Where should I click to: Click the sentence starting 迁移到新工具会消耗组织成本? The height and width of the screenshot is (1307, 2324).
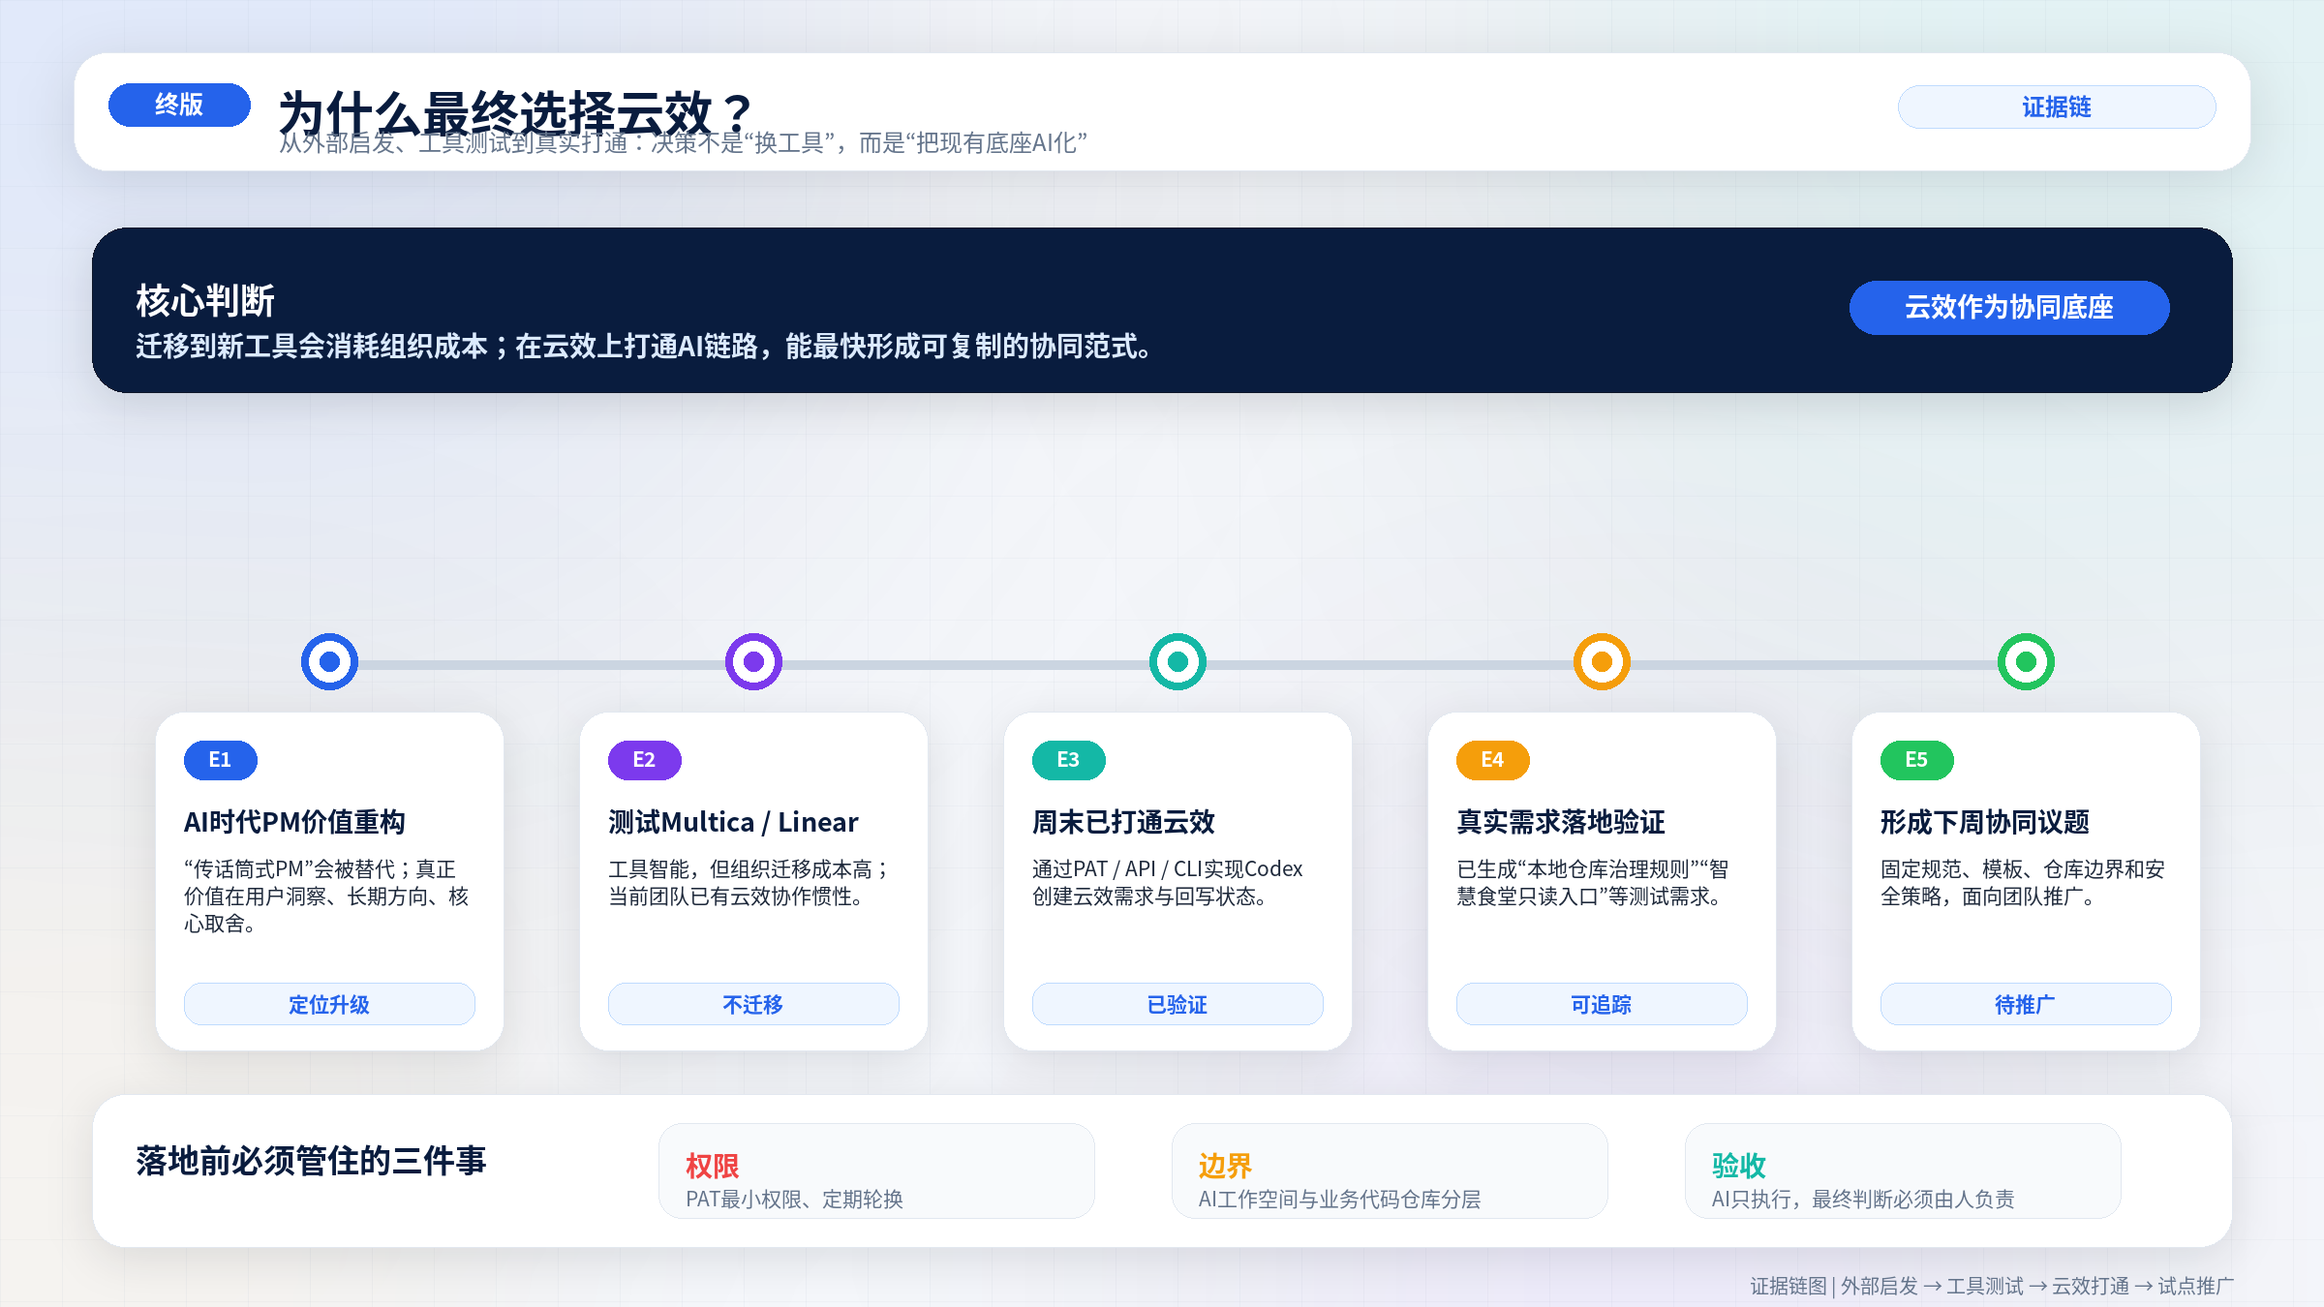645,346
